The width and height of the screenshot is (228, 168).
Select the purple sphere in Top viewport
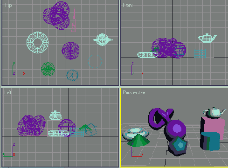70,51
